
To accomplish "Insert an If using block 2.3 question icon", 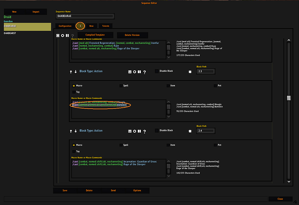I will point(145,72).
